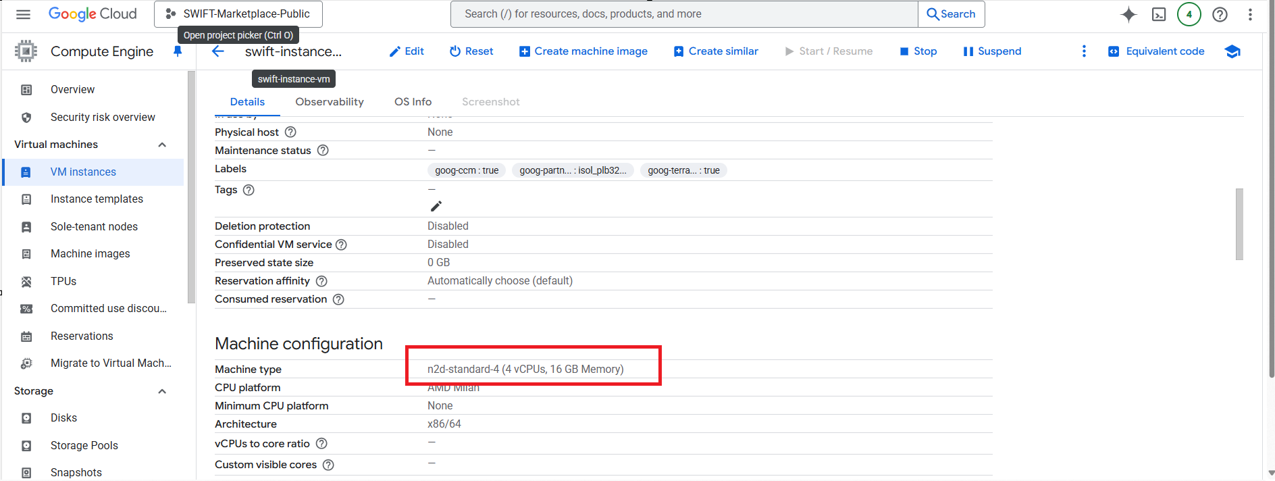1275x481 pixels.
Task: Unpin Compute Engine with pin icon
Action: [x=178, y=51]
